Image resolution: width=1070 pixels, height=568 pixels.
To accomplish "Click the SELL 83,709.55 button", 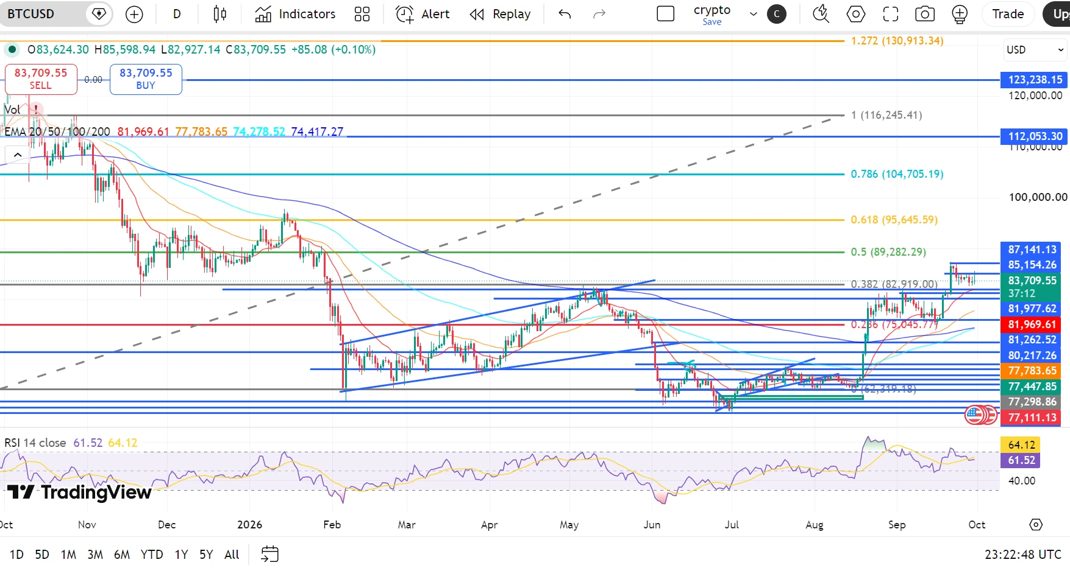I will tap(41, 79).
